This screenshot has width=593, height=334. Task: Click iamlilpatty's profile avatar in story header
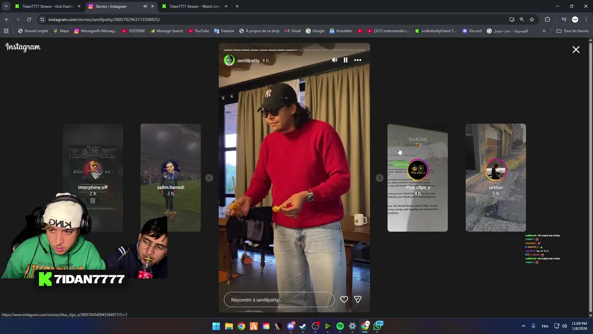tap(229, 60)
